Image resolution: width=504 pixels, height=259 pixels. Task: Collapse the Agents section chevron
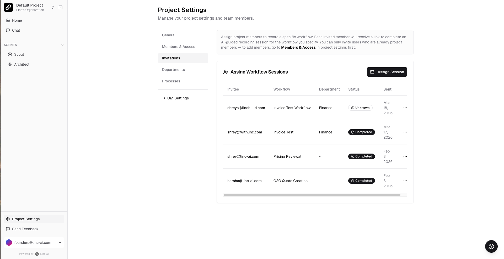tap(62, 45)
